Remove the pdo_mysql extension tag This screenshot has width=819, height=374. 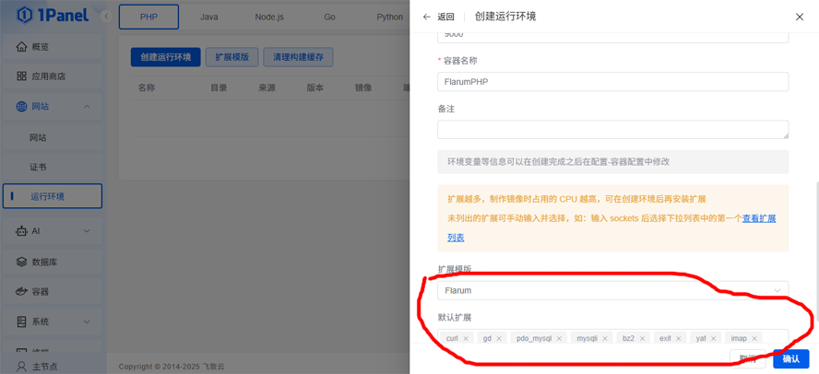tap(559, 339)
